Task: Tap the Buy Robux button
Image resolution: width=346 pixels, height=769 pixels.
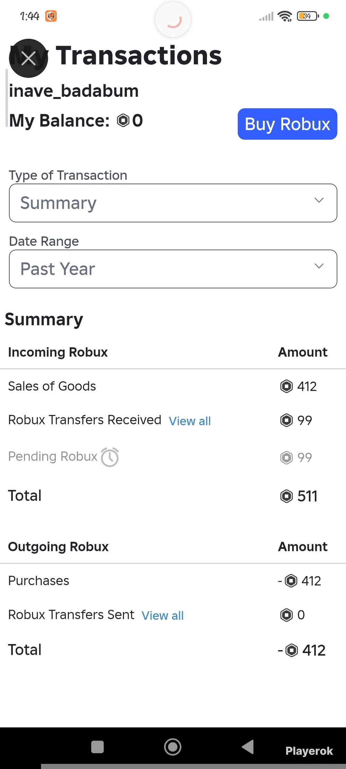Action: tap(287, 124)
